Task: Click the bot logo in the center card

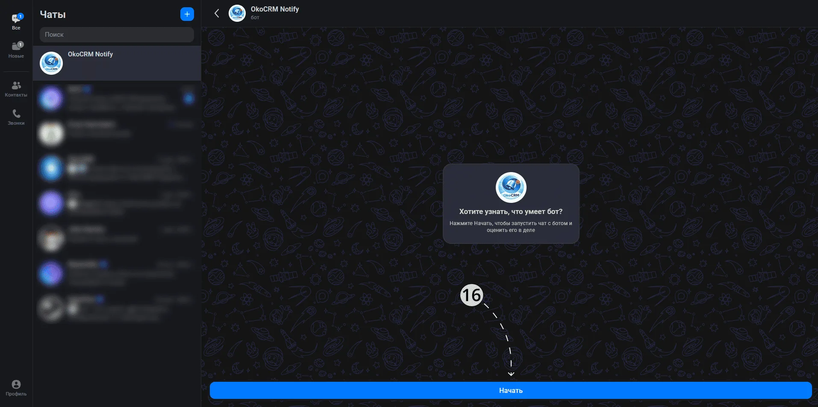Action: 511,187
